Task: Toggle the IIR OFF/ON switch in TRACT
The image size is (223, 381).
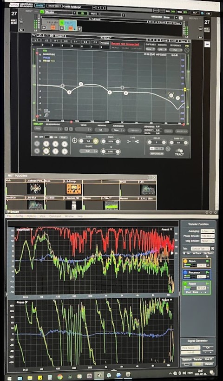Action: pyautogui.click(x=49, y=137)
